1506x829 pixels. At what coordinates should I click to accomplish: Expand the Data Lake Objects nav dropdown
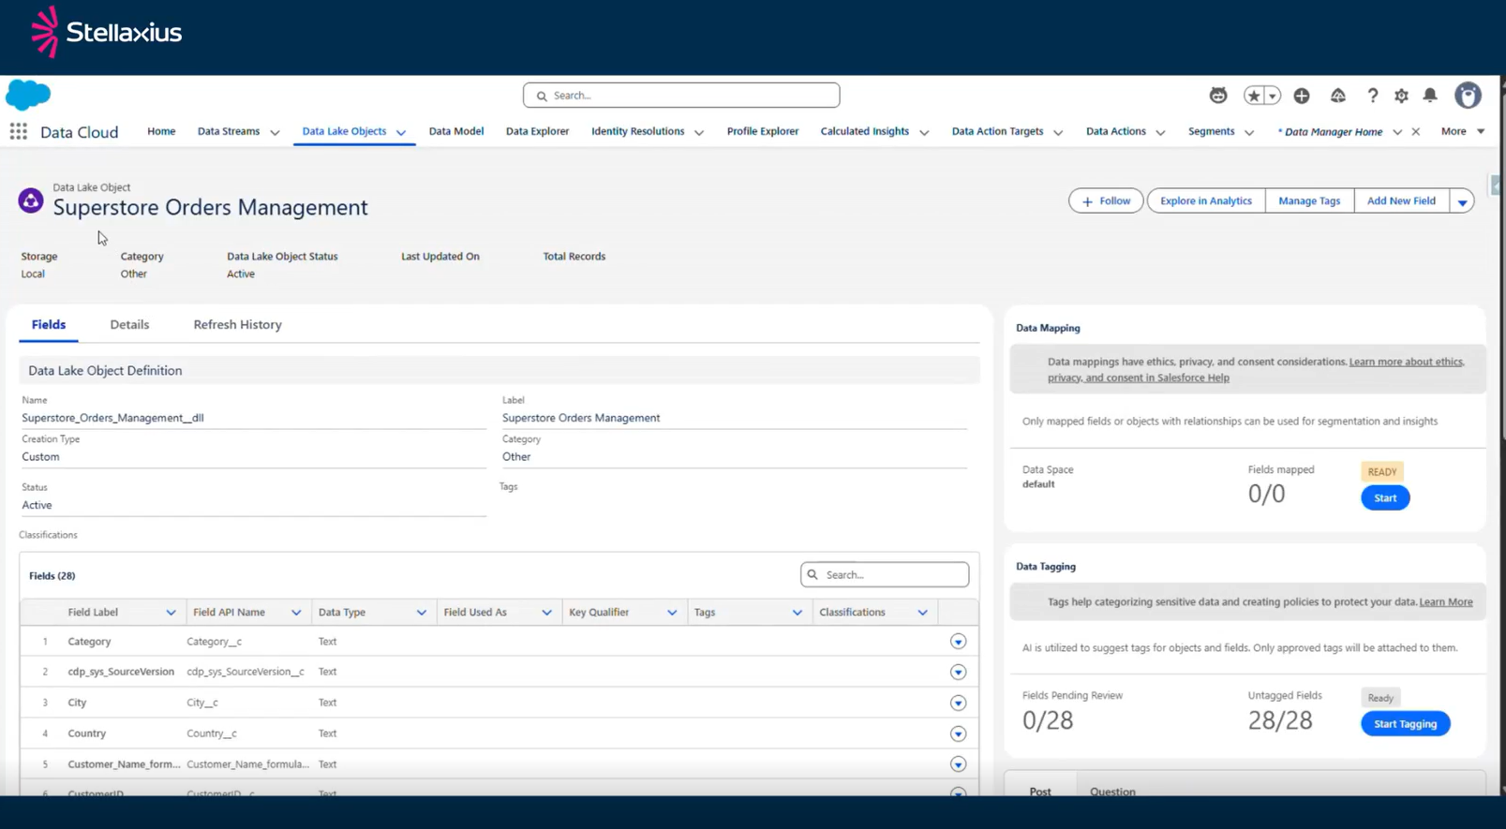click(x=401, y=133)
